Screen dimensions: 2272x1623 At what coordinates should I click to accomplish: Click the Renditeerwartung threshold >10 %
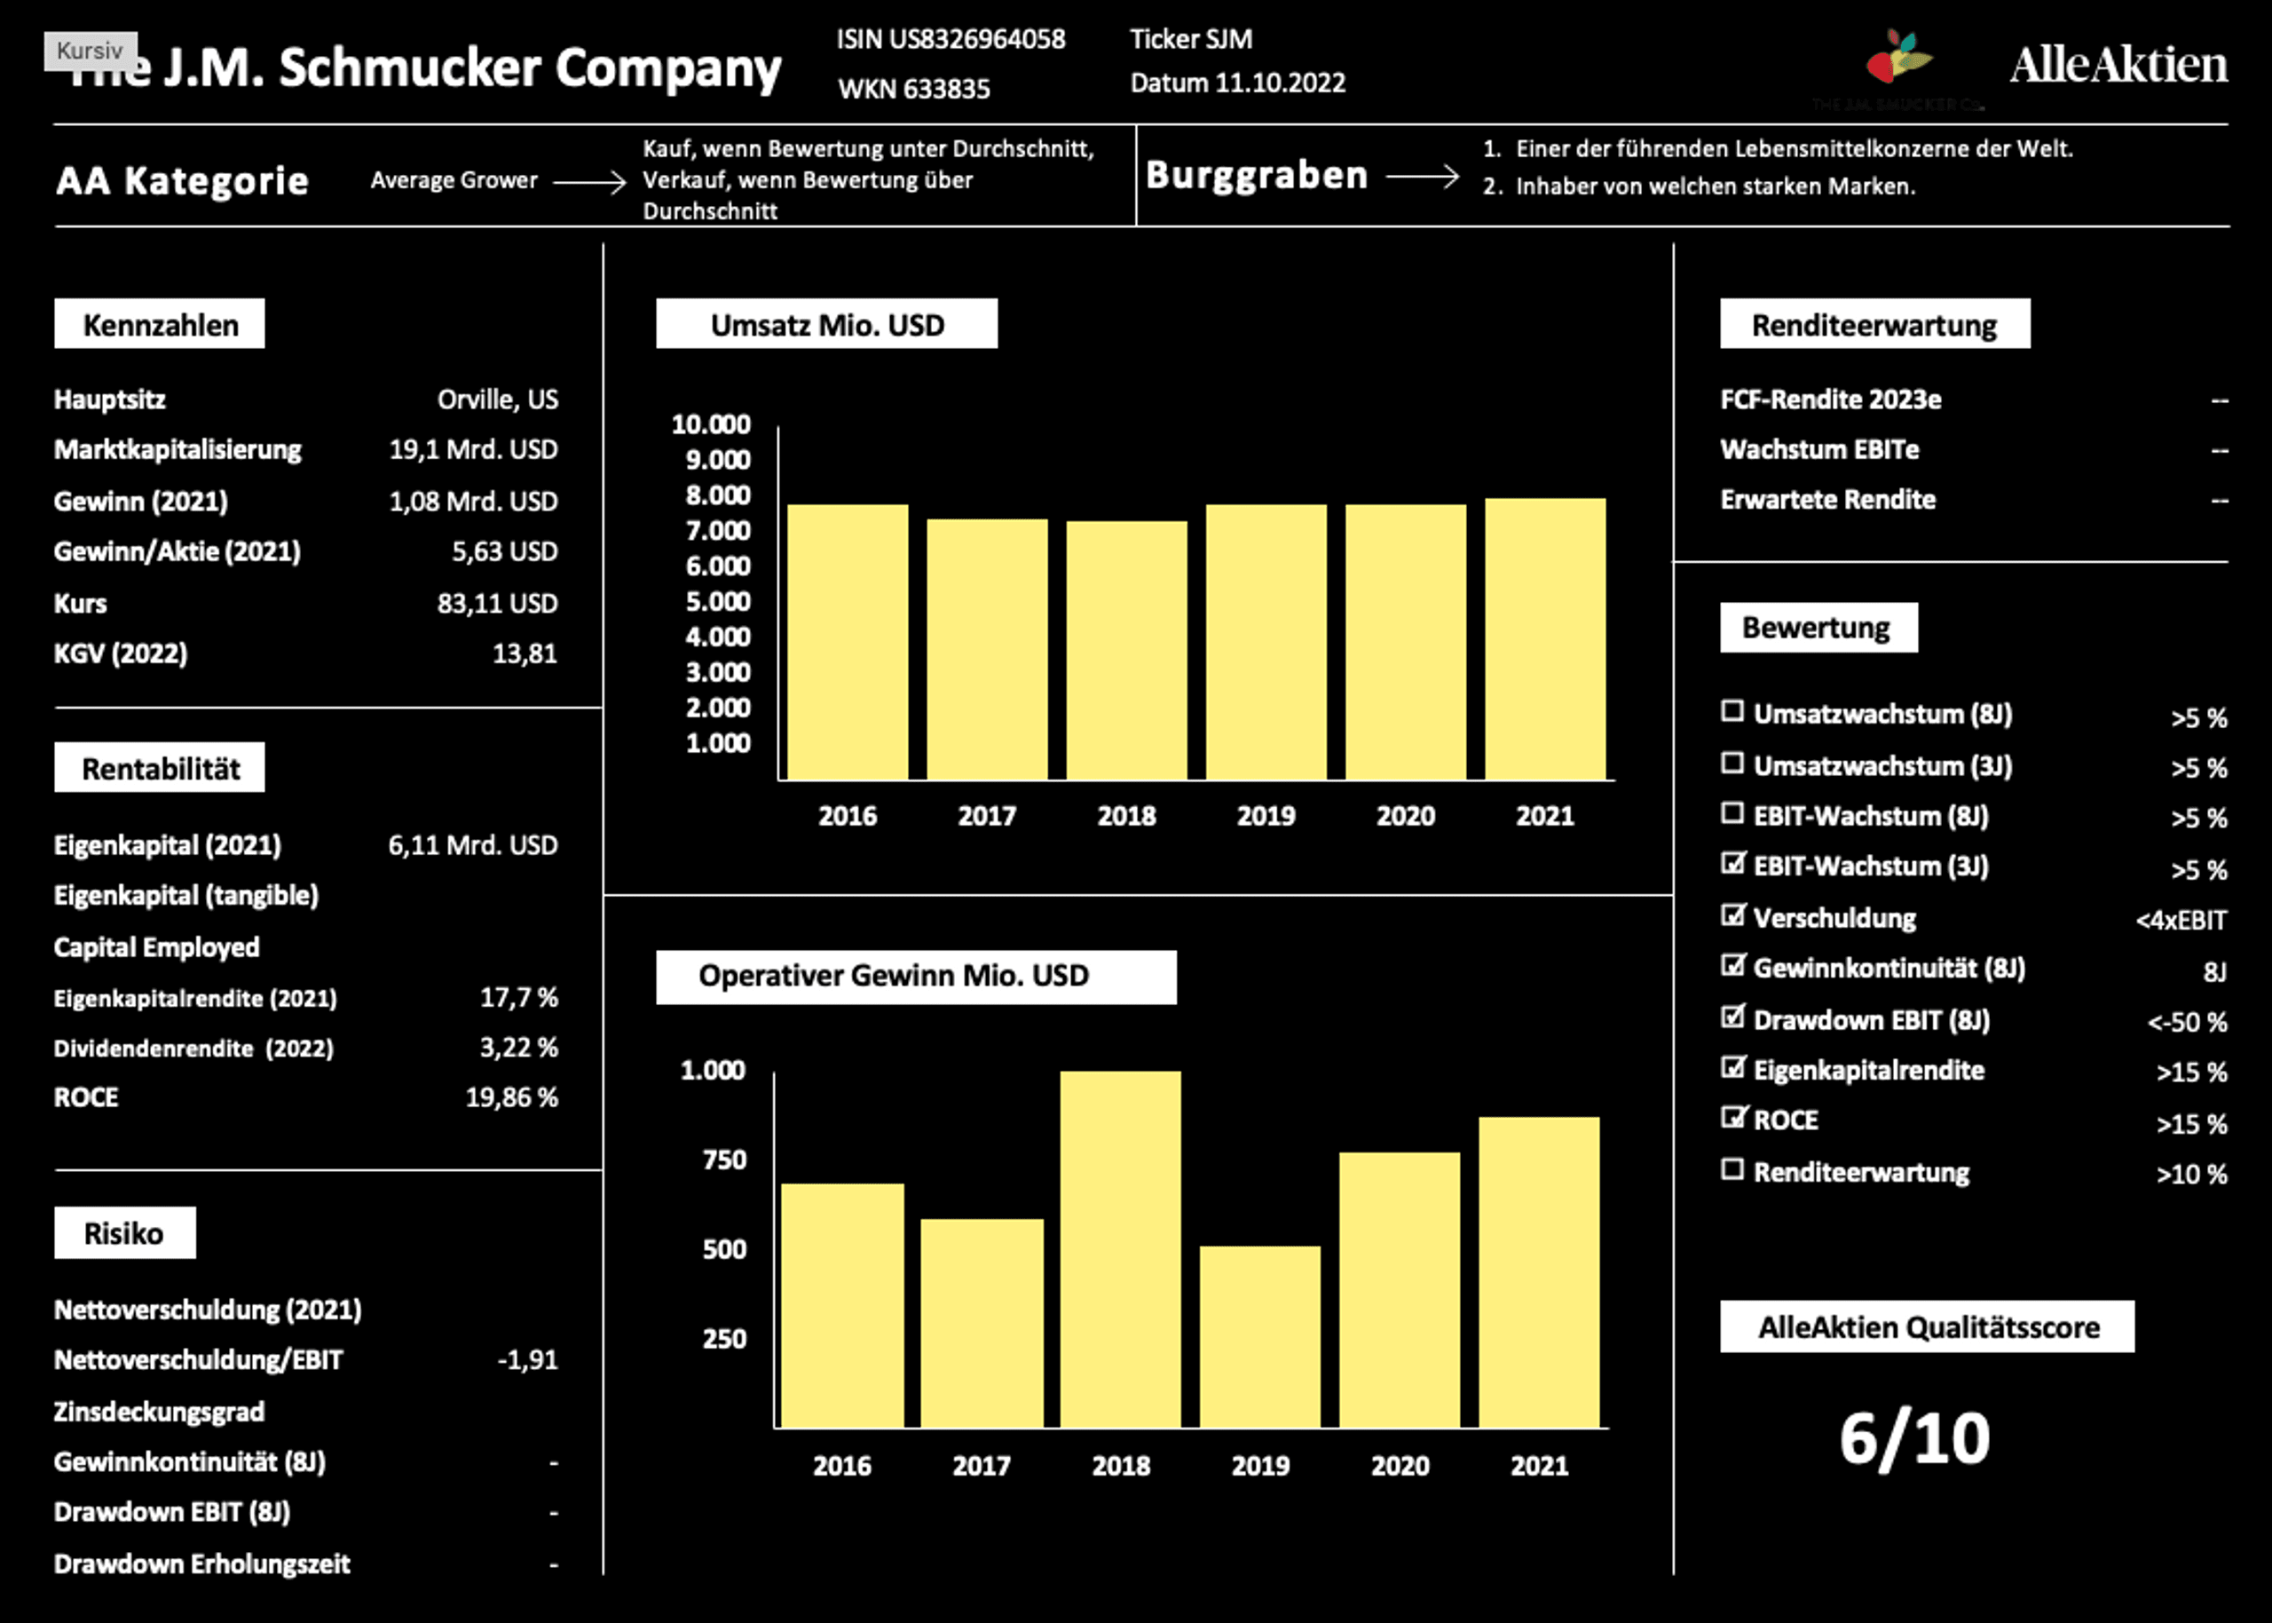[x=2191, y=1175]
